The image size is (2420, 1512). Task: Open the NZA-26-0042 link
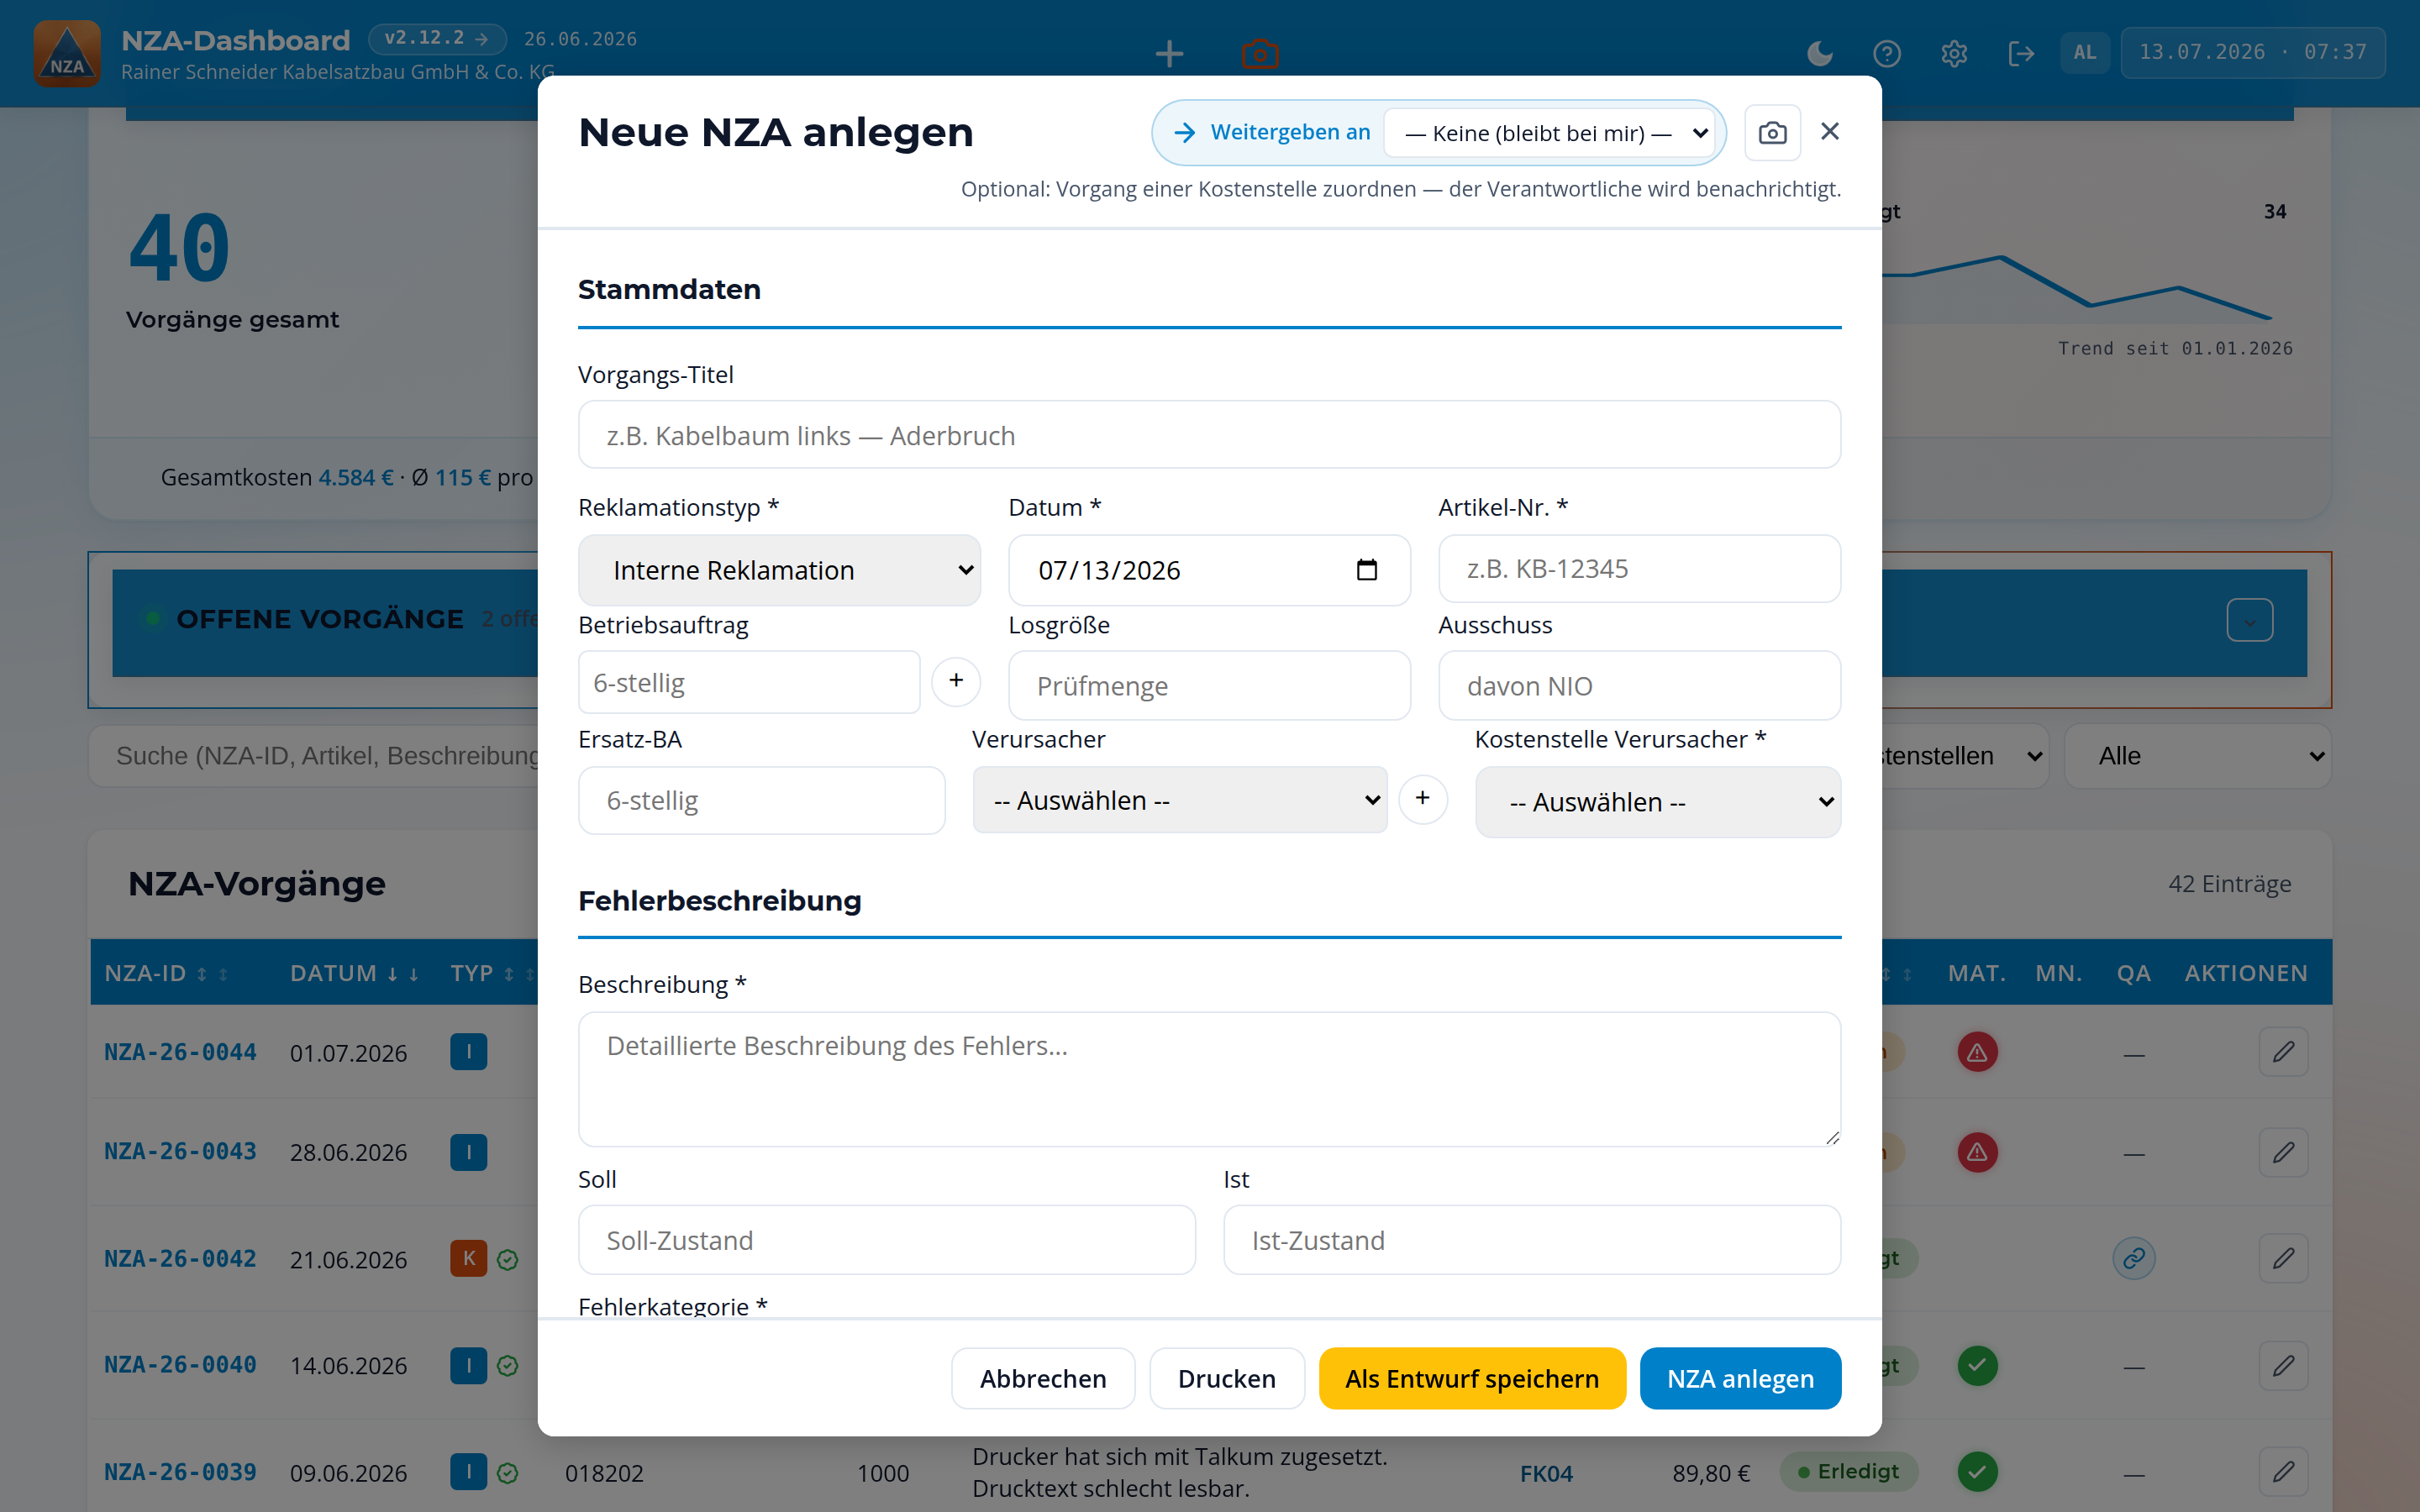[x=180, y=1259]
